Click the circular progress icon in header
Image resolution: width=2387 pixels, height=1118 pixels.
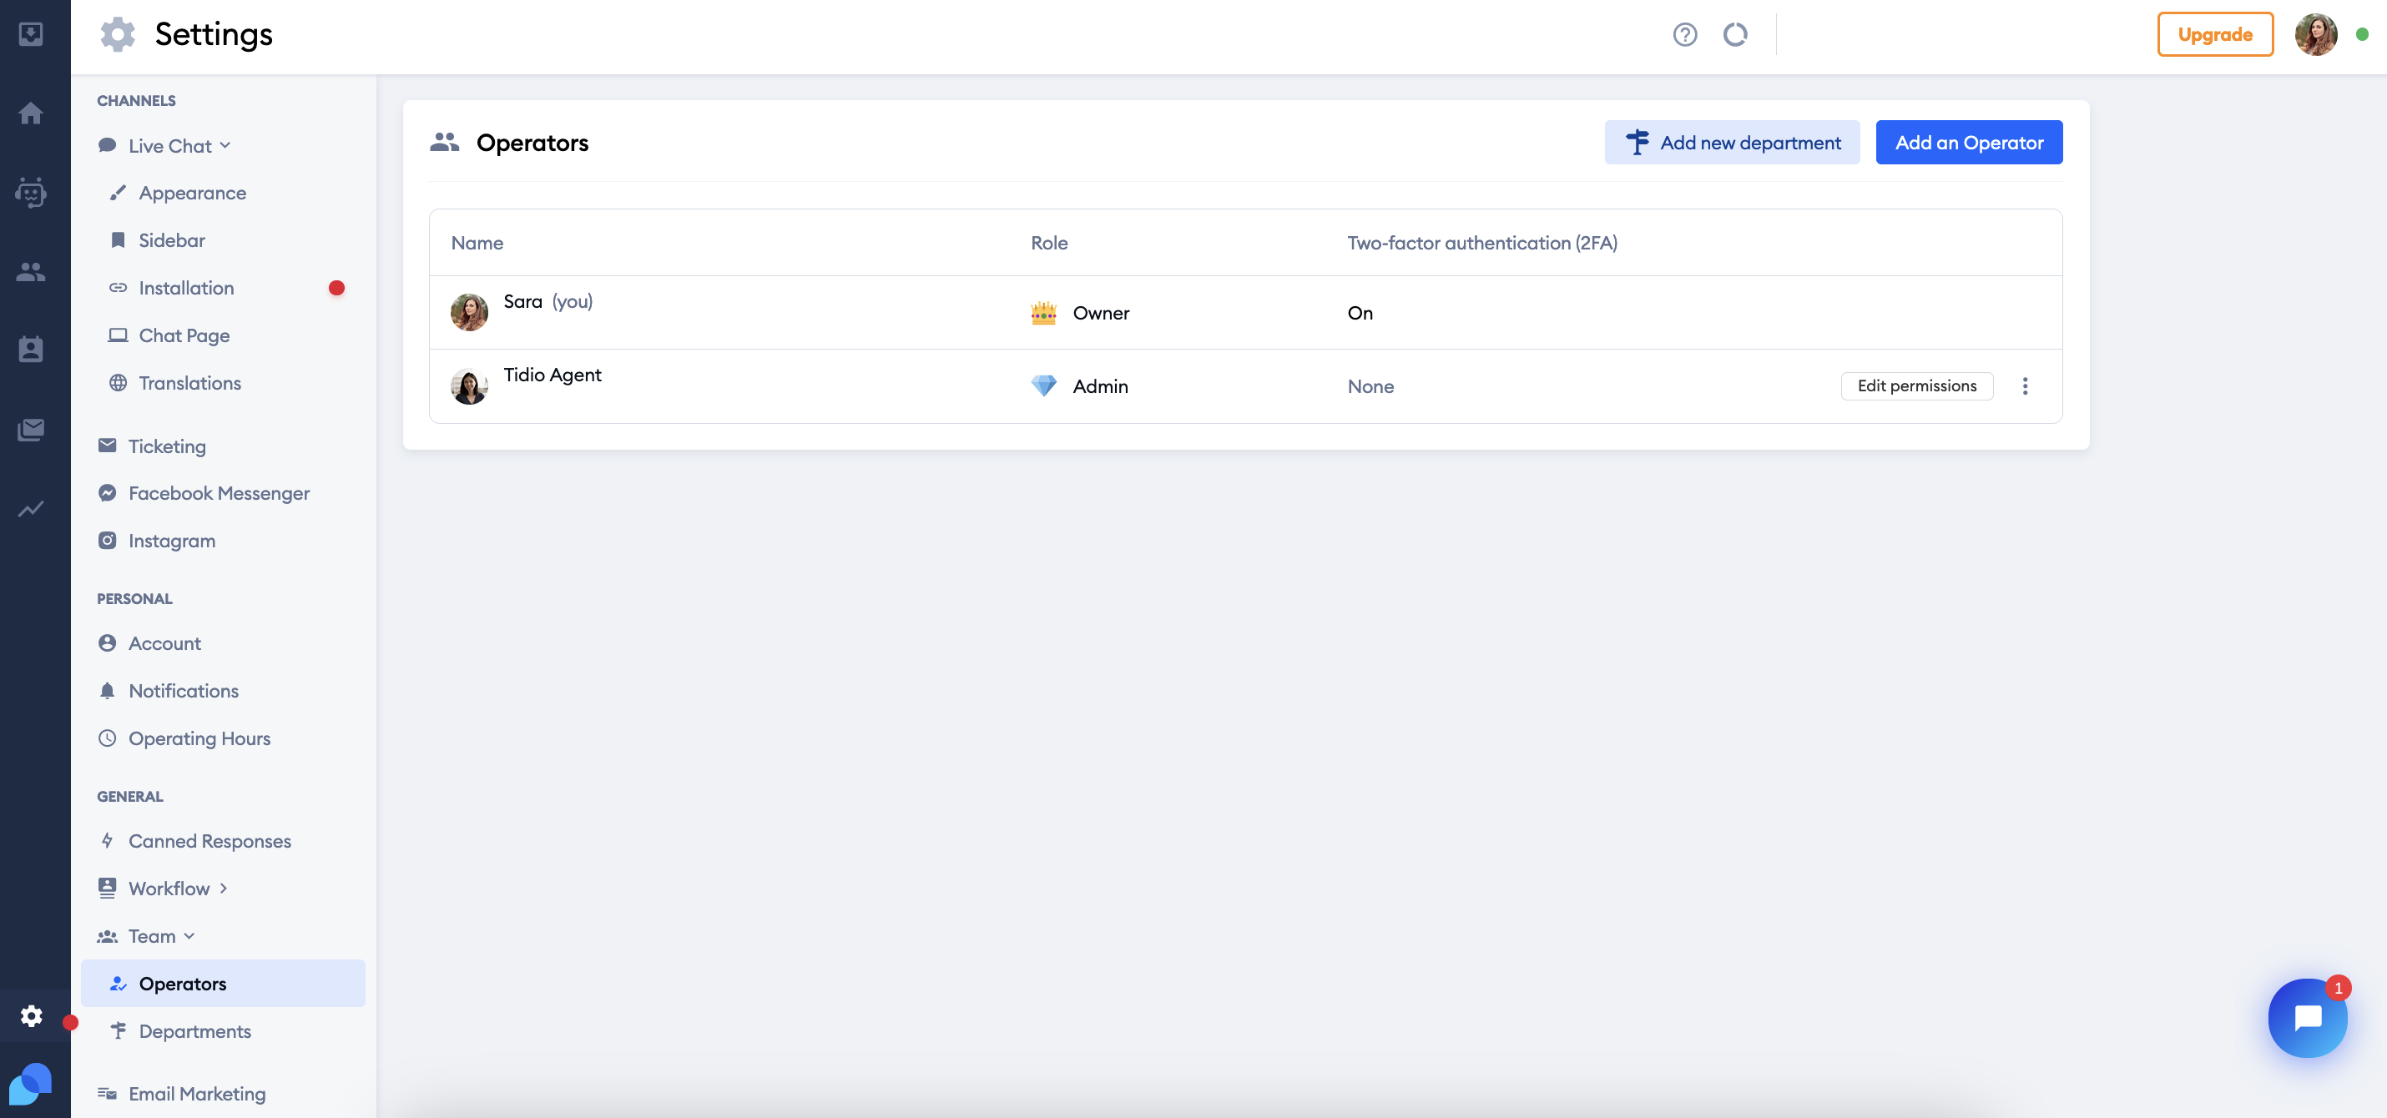coord(1734,34)
